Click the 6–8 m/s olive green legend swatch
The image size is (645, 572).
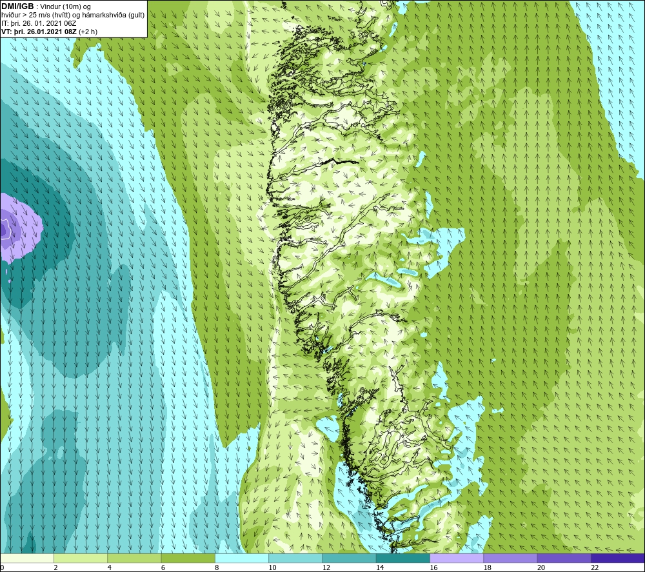click(x=188, y=558)
